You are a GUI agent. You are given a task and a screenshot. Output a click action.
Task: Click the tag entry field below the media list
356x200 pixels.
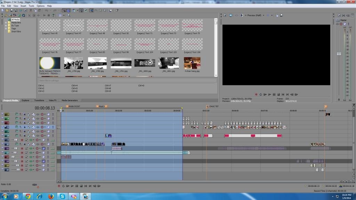(x=127, y=81)
